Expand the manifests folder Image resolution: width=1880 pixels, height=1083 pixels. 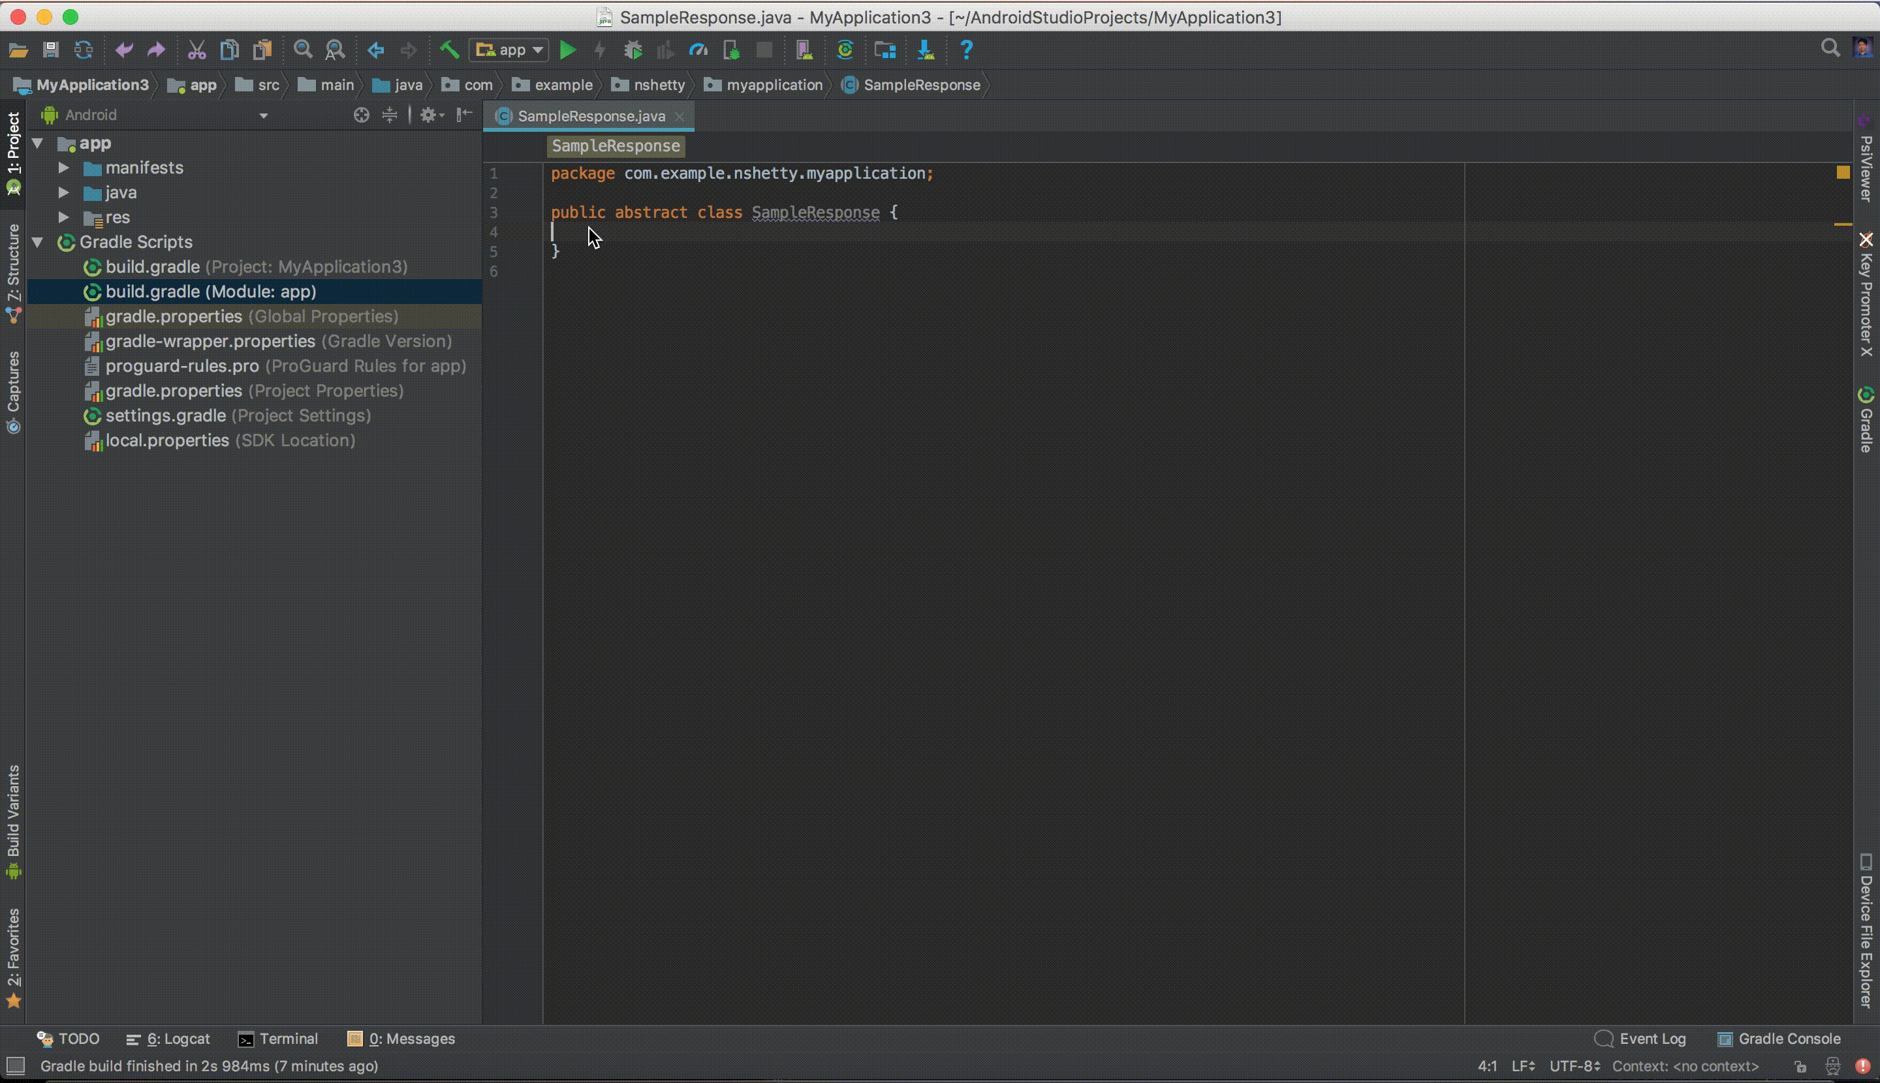tap(64, 168)
